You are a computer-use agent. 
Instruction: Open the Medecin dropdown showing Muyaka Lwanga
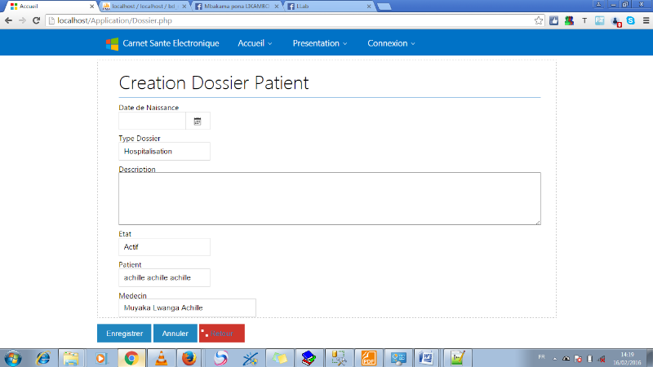click(188, 308)
